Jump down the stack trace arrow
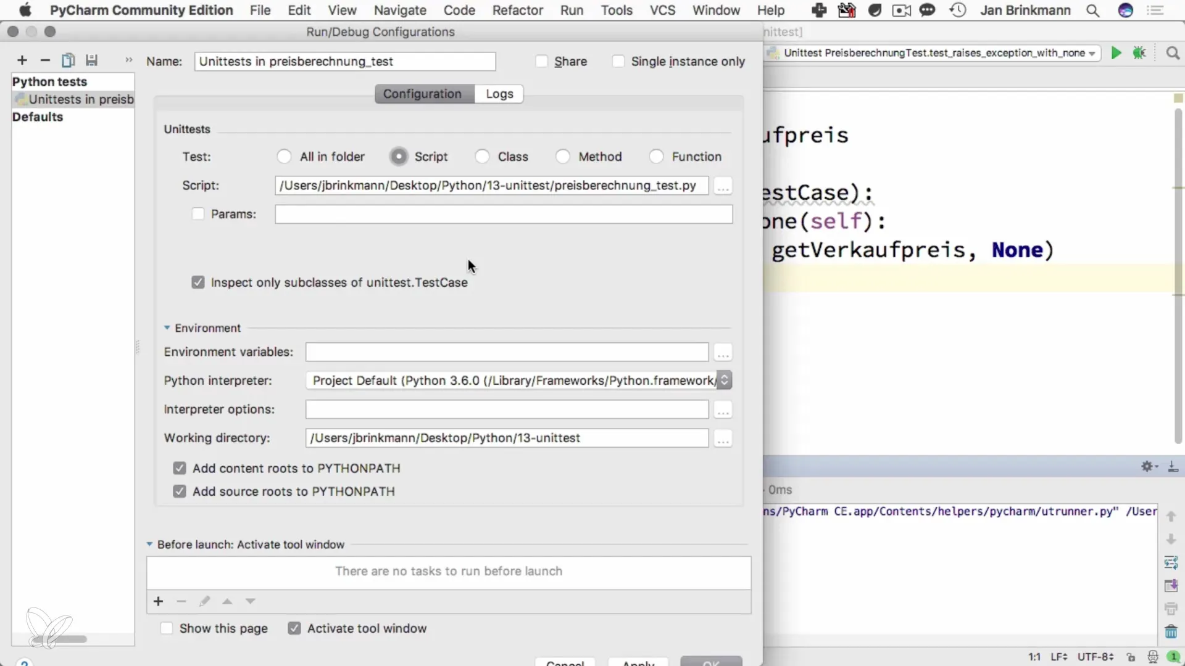1185x666 pixels. tap(1171, 540)
